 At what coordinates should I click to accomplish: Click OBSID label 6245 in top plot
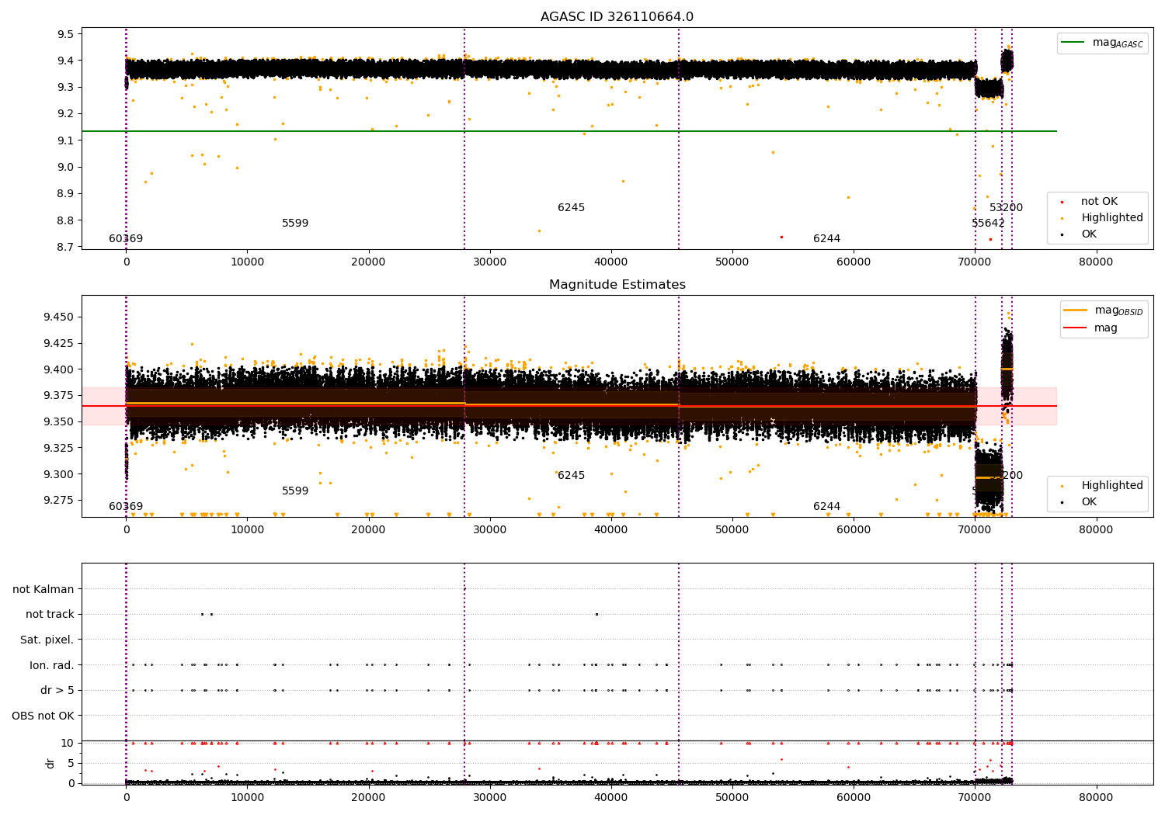(571, 208)
